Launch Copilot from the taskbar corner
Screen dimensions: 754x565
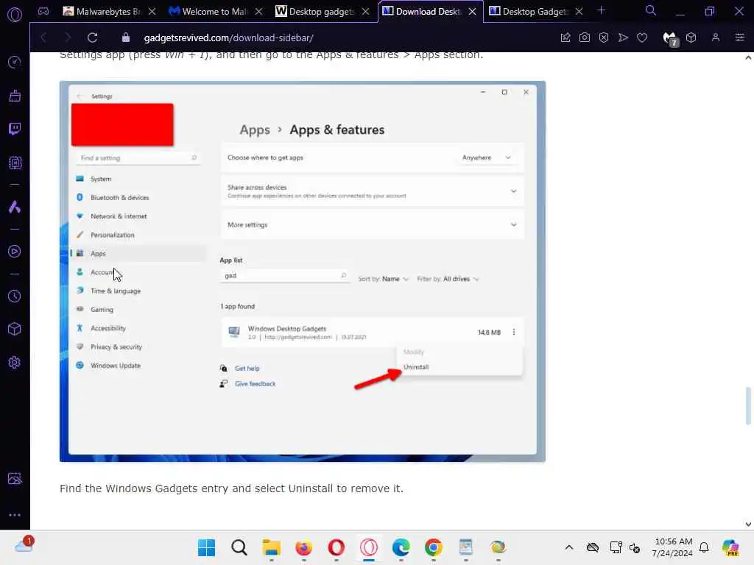[x=731, y=547]
